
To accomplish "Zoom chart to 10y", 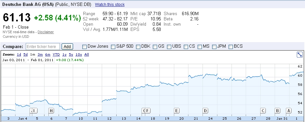I will [79, 55].
